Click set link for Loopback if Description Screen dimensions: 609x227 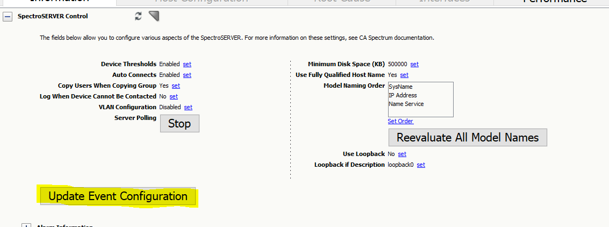(x=421, y=165)
